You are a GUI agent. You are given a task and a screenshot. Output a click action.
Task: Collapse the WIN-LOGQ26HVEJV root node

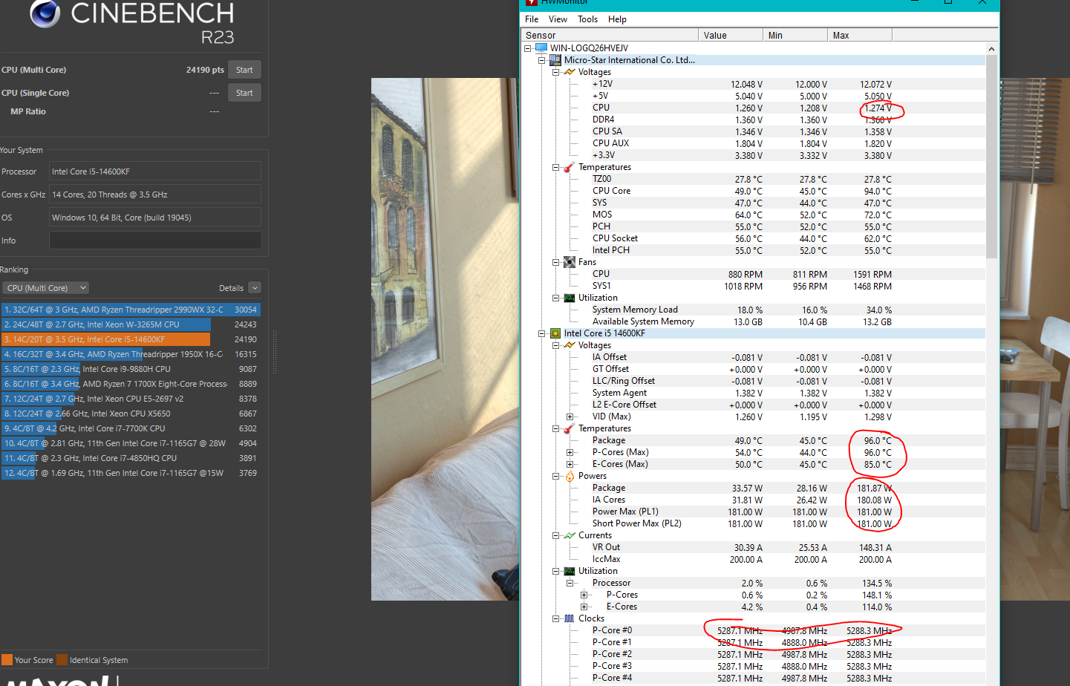528,48
